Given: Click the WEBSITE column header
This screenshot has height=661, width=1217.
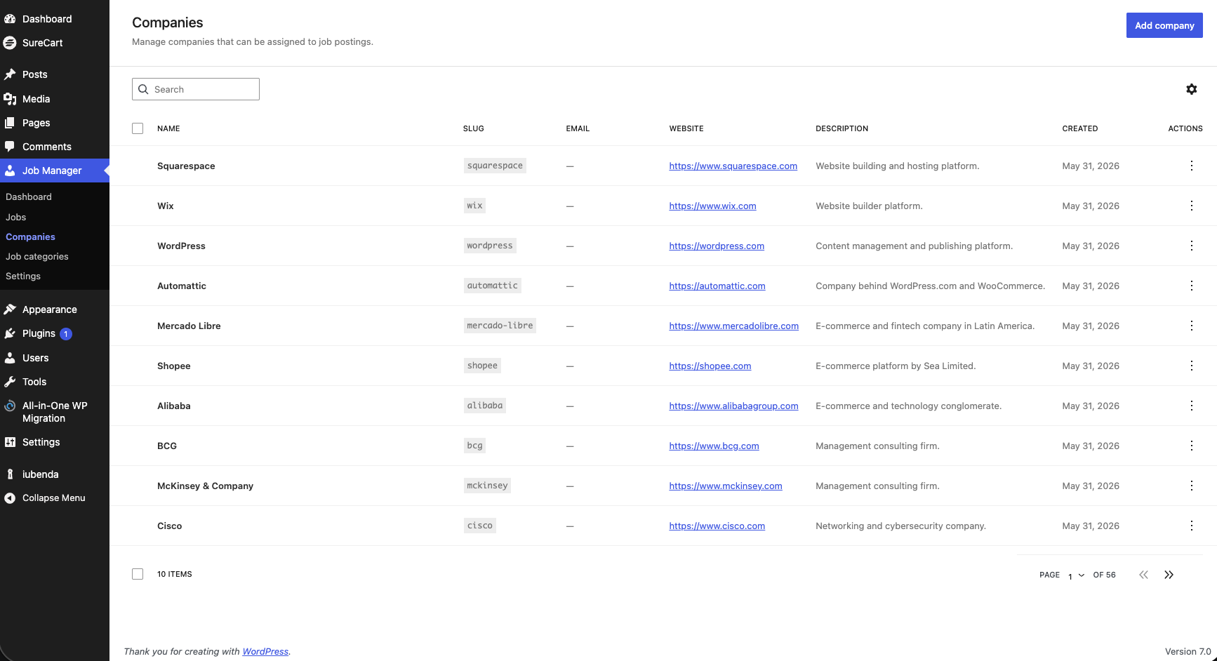Looking at the screenshot, I should tap(686, 128).
